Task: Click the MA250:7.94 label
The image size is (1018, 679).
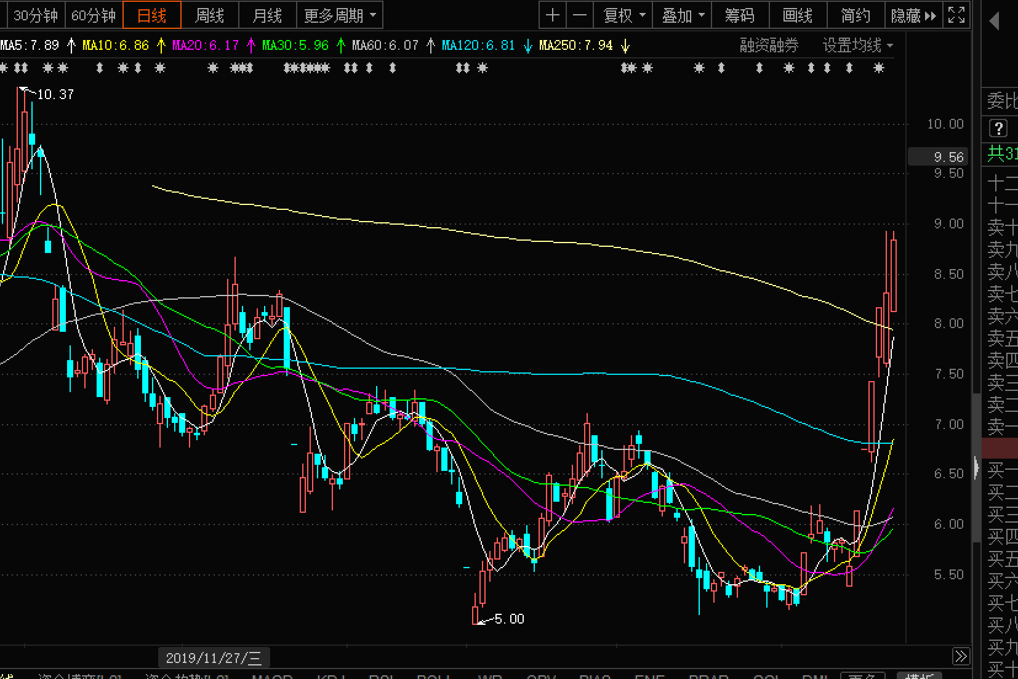Action: coord(576,46)
